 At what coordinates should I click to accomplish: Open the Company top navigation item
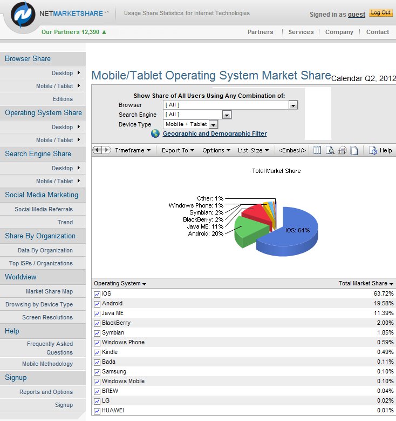click(x=339, y=32)
